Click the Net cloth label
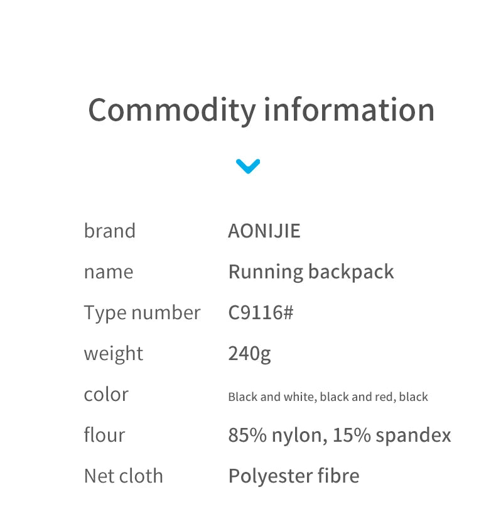The width and height of the screenshot is (496, 509). point(124,476)
